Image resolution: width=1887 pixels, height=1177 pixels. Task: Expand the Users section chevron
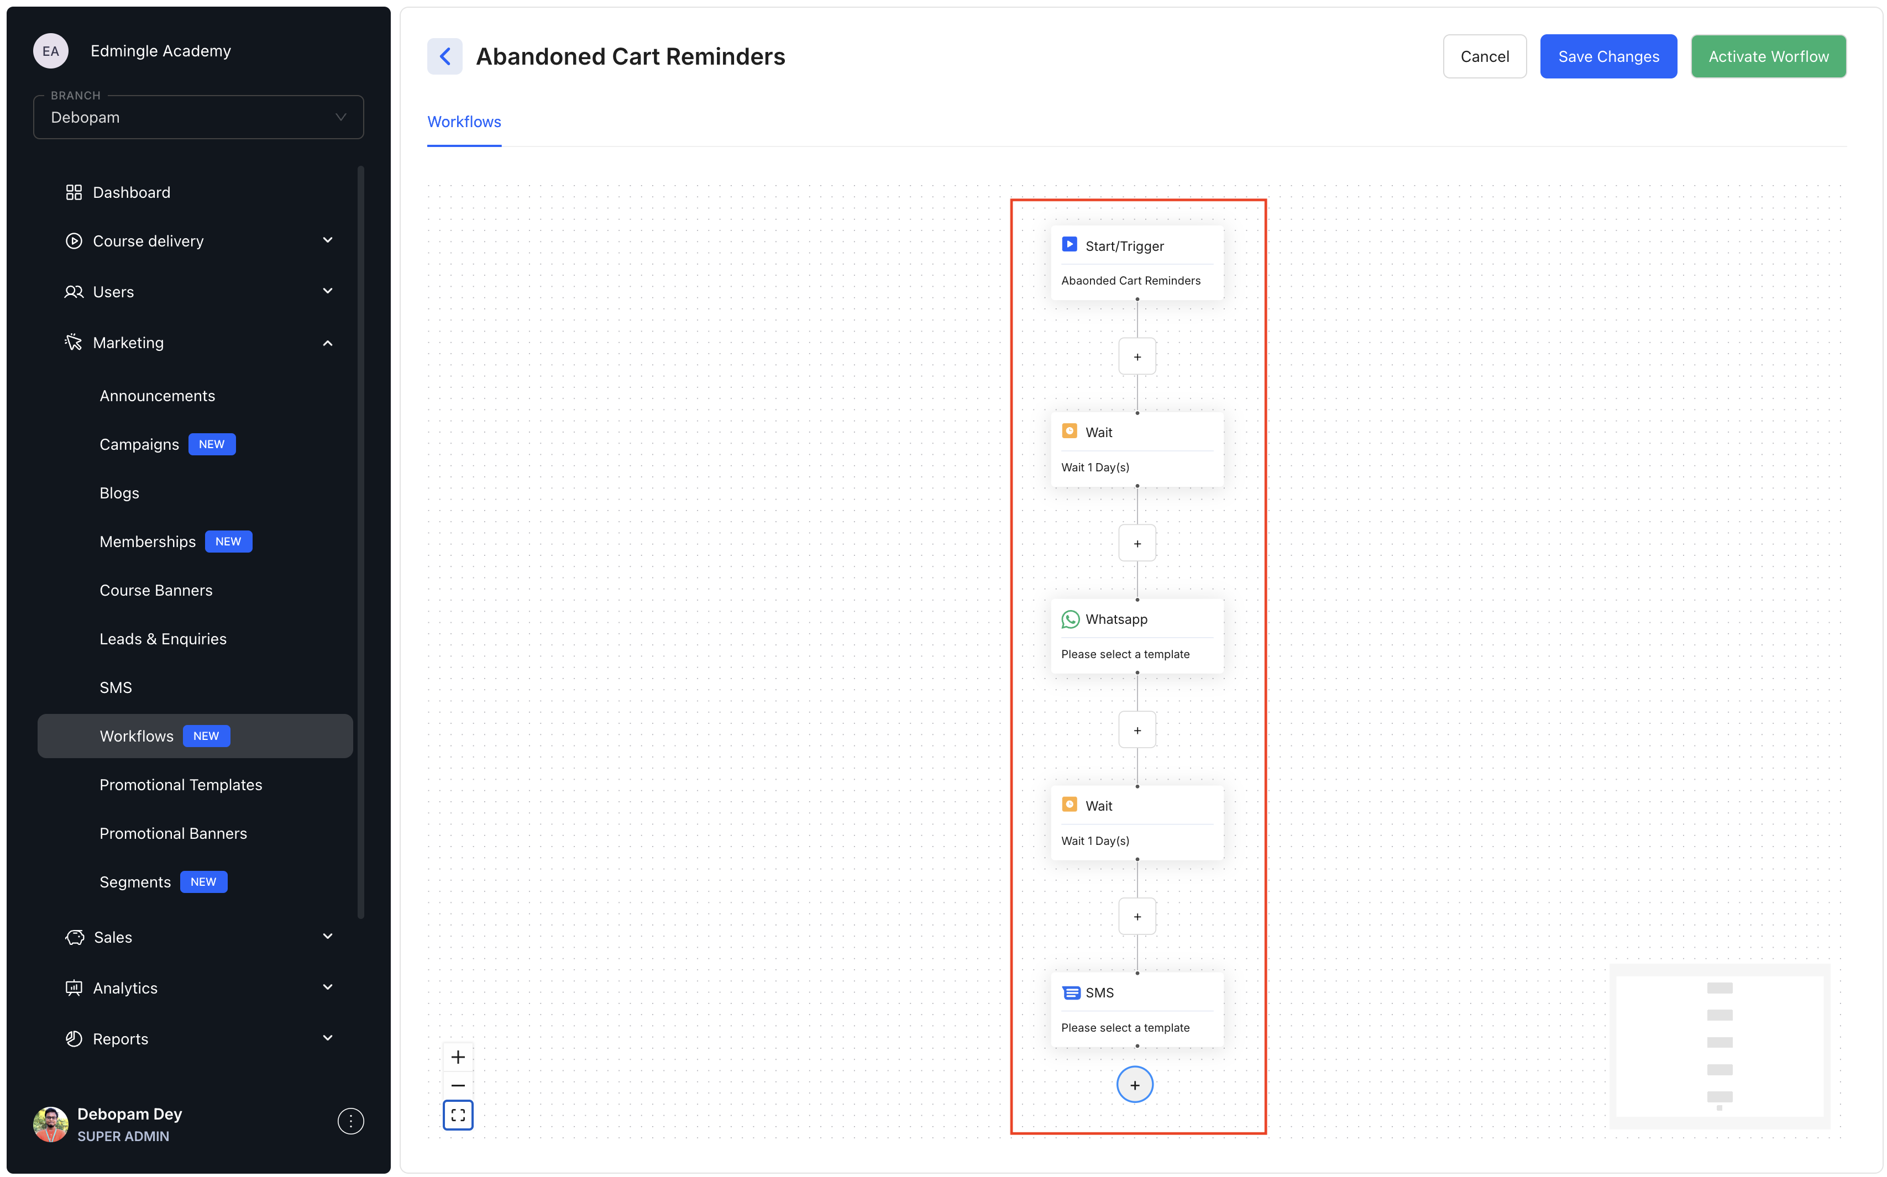click(x=328, y=290)
